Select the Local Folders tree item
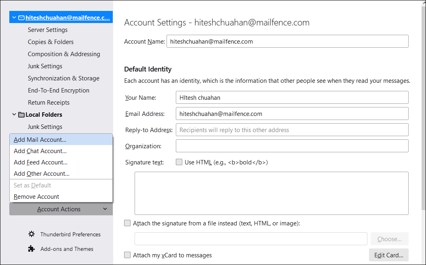Image resolution: width=426 pixels, height=265 pixels. tap(44, 115)
